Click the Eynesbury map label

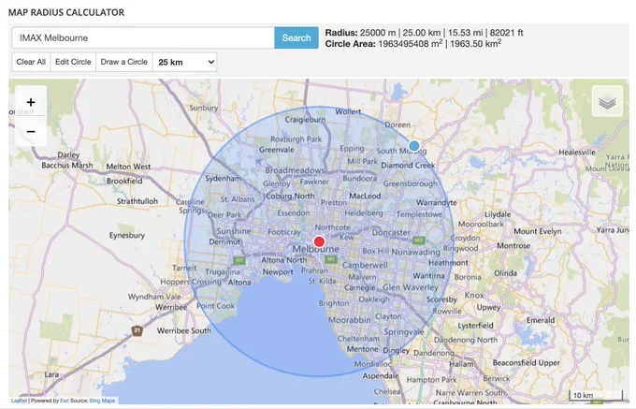coord(127,235)
